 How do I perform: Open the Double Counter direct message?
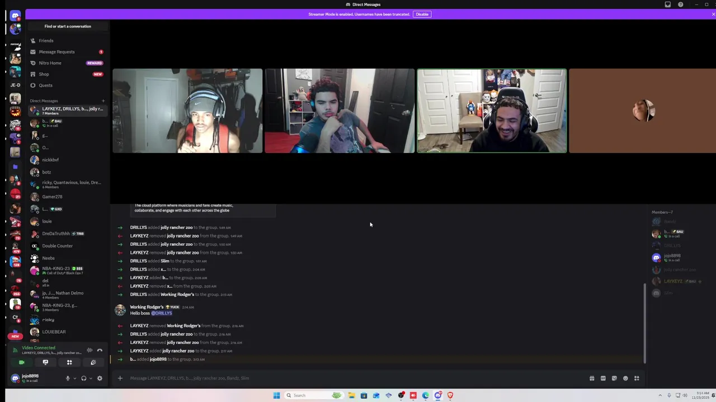(67, 246)
